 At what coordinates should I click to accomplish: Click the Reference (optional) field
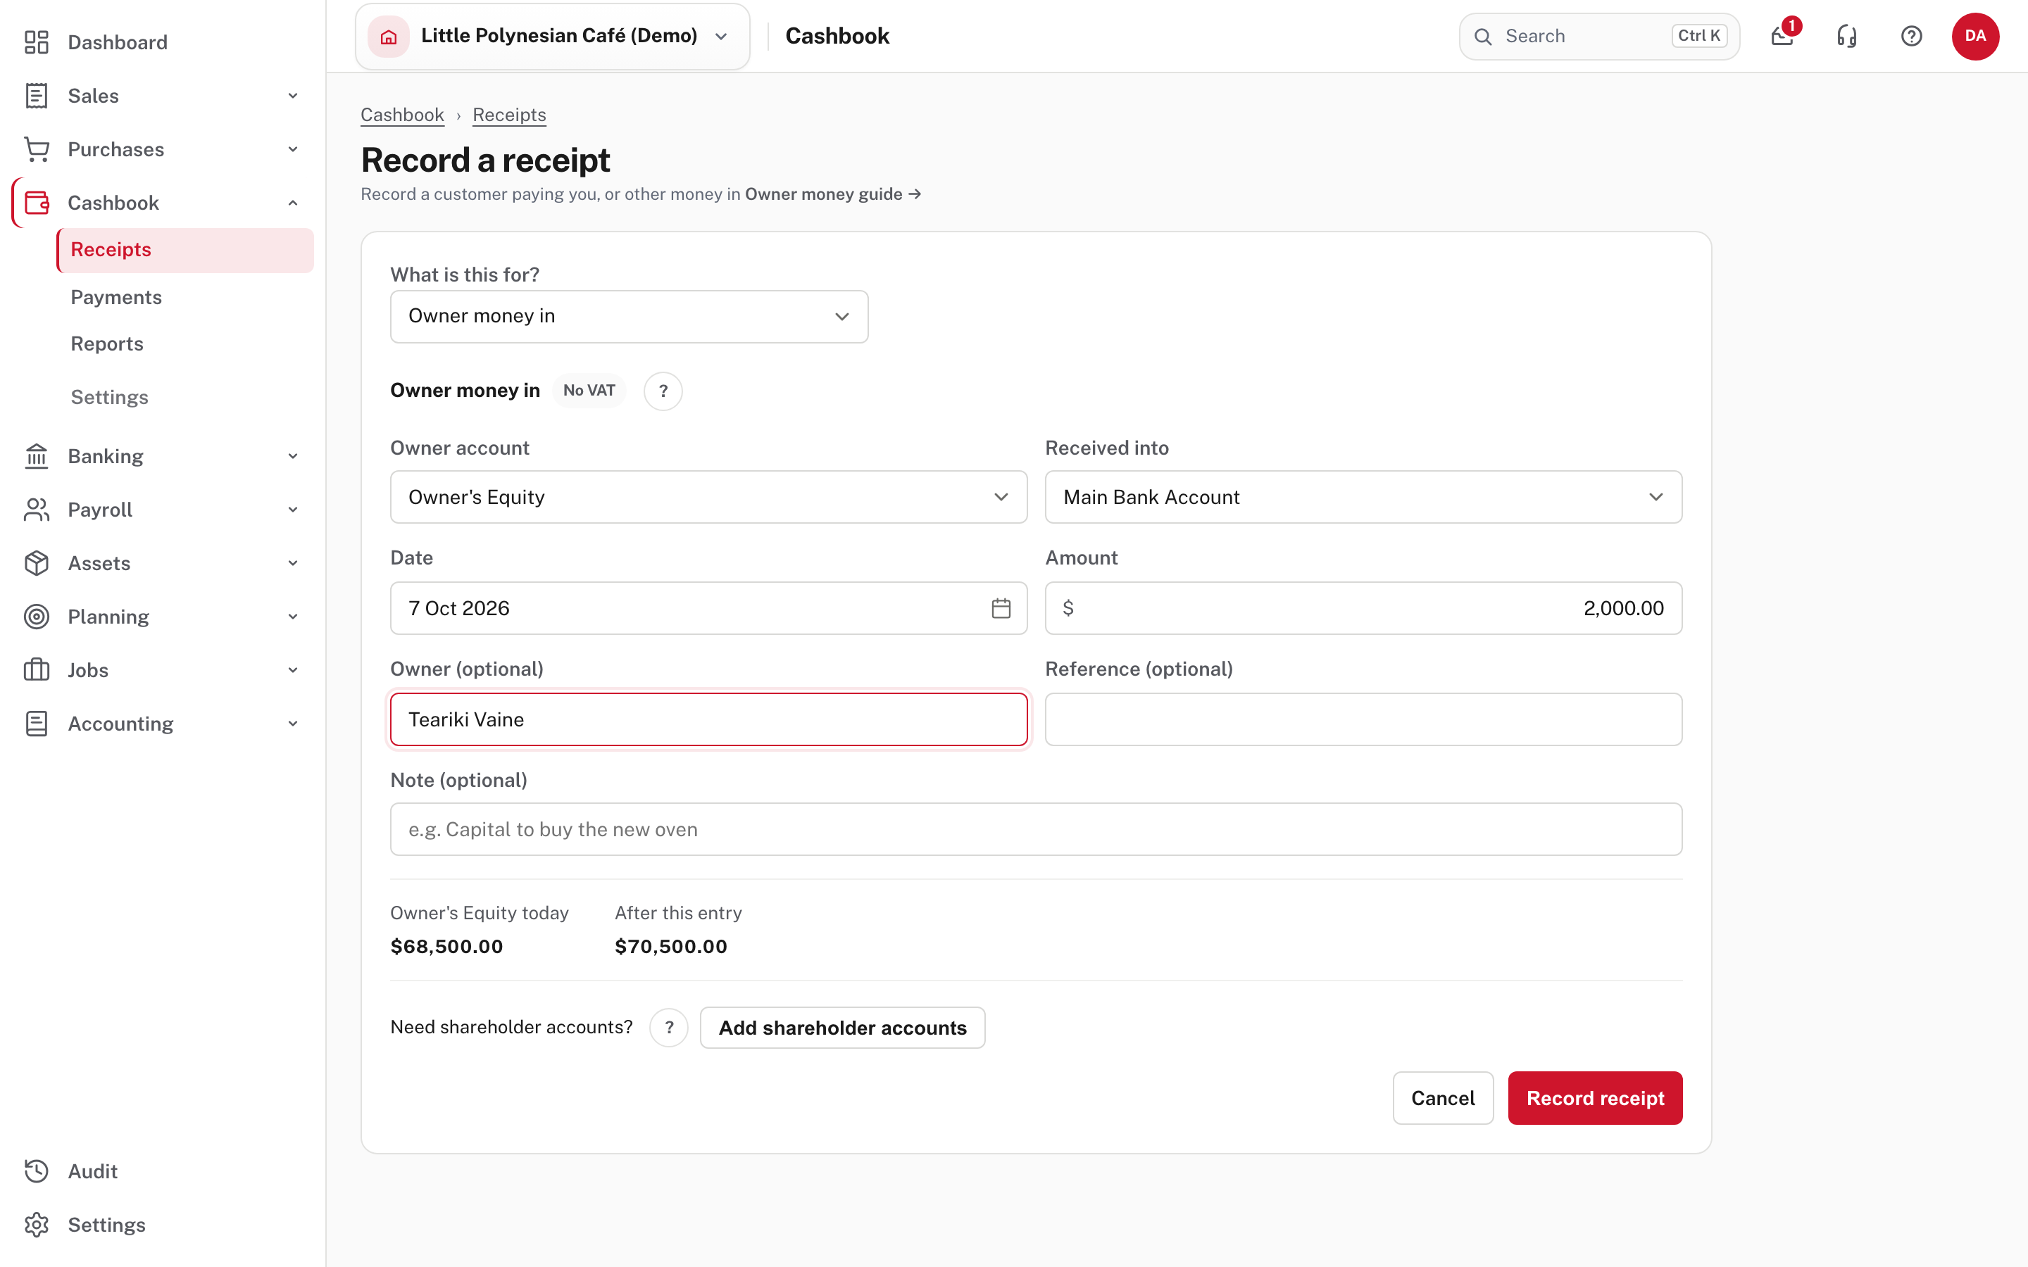(x=1363, y=719)
